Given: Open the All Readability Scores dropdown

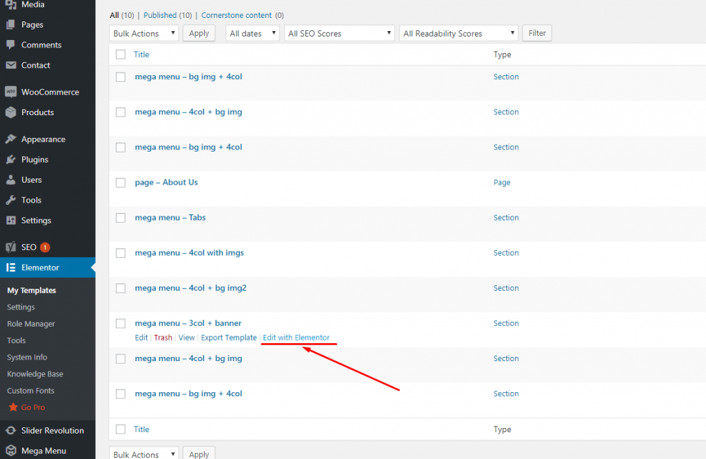Looking at the screenshot, I should [x=458, y=33].
